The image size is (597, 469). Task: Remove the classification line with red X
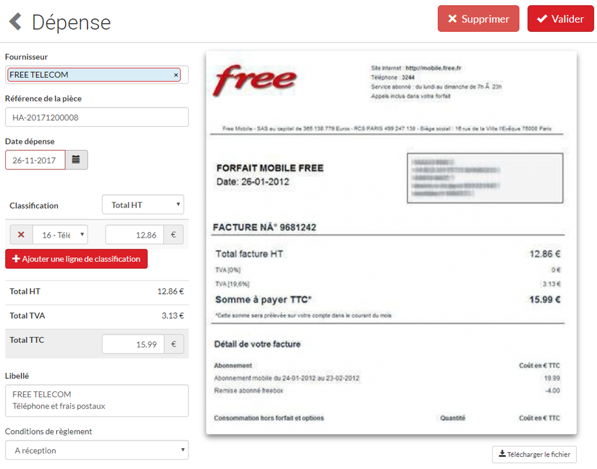[21, 235]
